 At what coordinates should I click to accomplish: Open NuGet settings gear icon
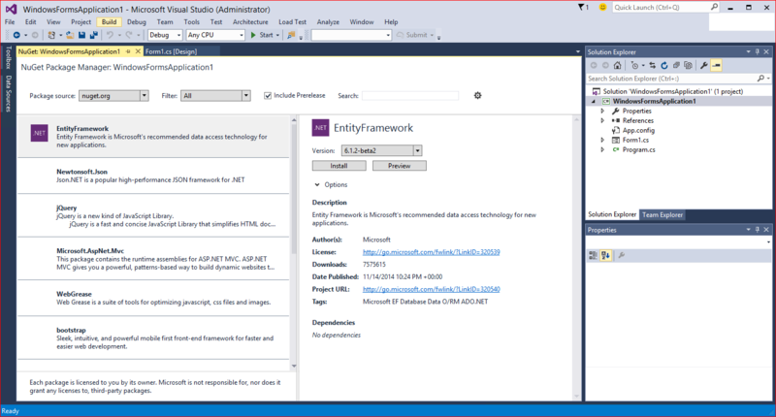477,95
